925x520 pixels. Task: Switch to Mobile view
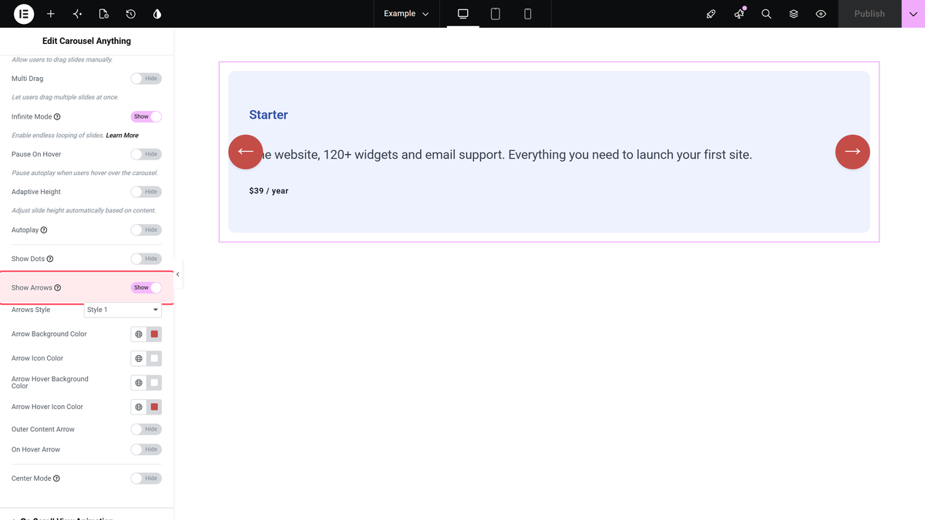click(x=528, y=14)
